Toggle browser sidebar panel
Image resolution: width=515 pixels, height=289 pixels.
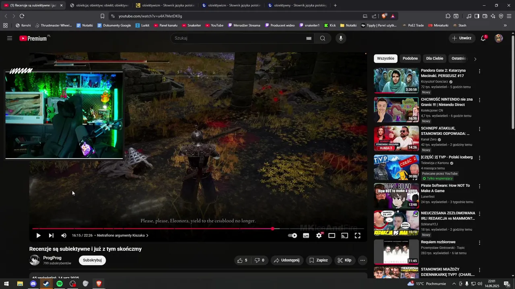(477, 16)
